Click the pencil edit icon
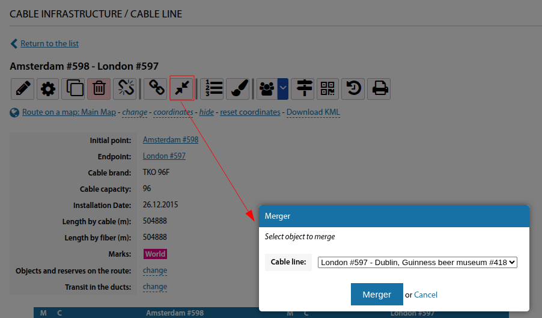This screenshot has width=542, height=318. coord(22,88)
